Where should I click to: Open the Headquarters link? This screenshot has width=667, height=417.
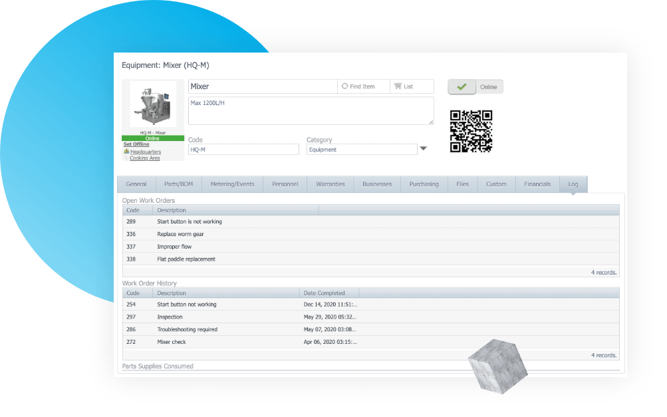click(x=146, y=151)
